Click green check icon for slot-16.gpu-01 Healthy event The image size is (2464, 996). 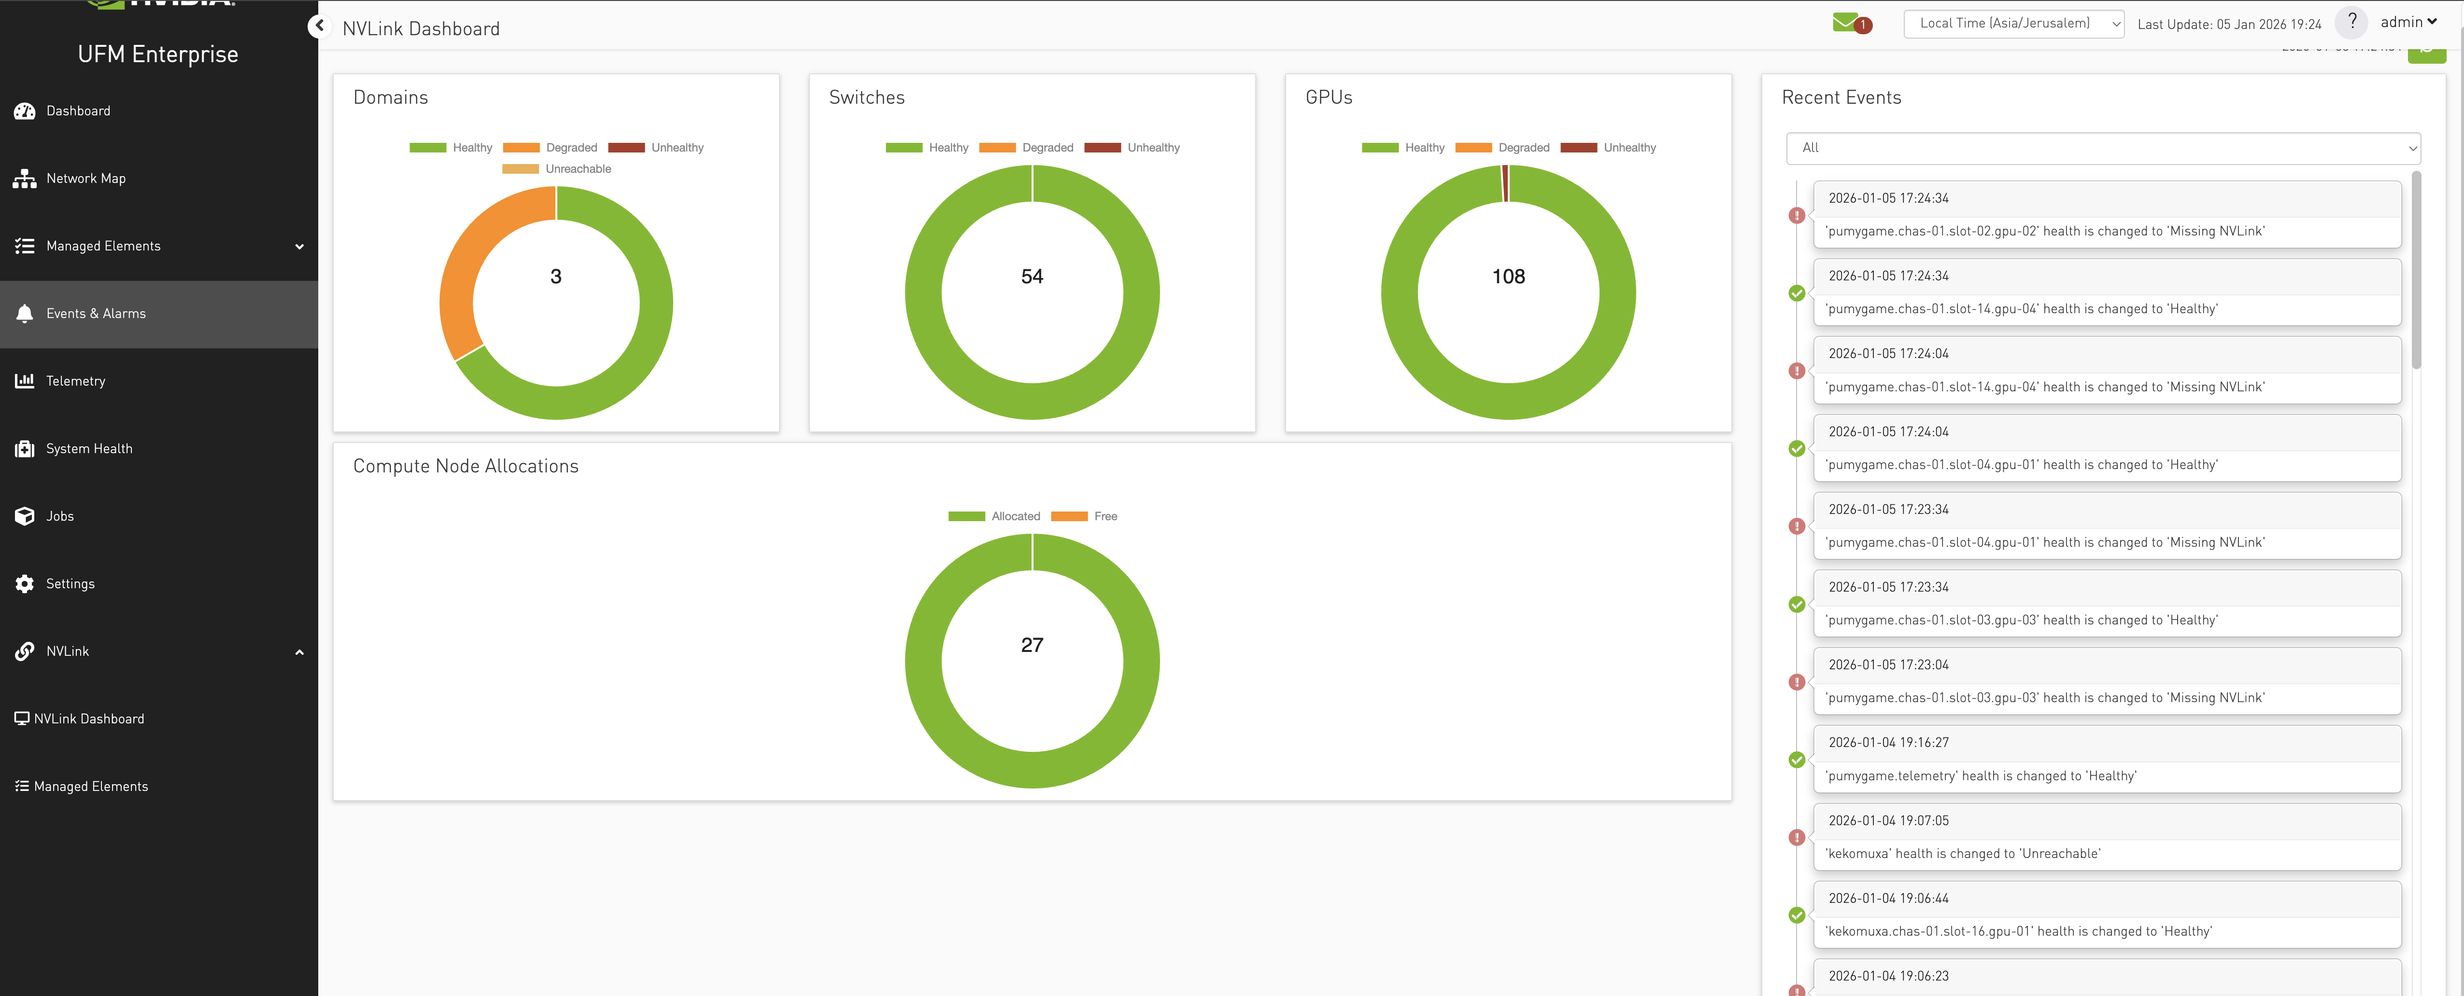1797,916
